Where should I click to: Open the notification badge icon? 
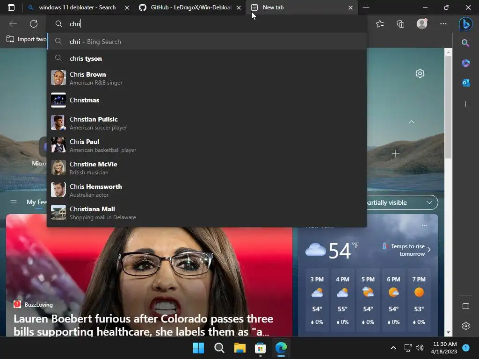(466, 347)
